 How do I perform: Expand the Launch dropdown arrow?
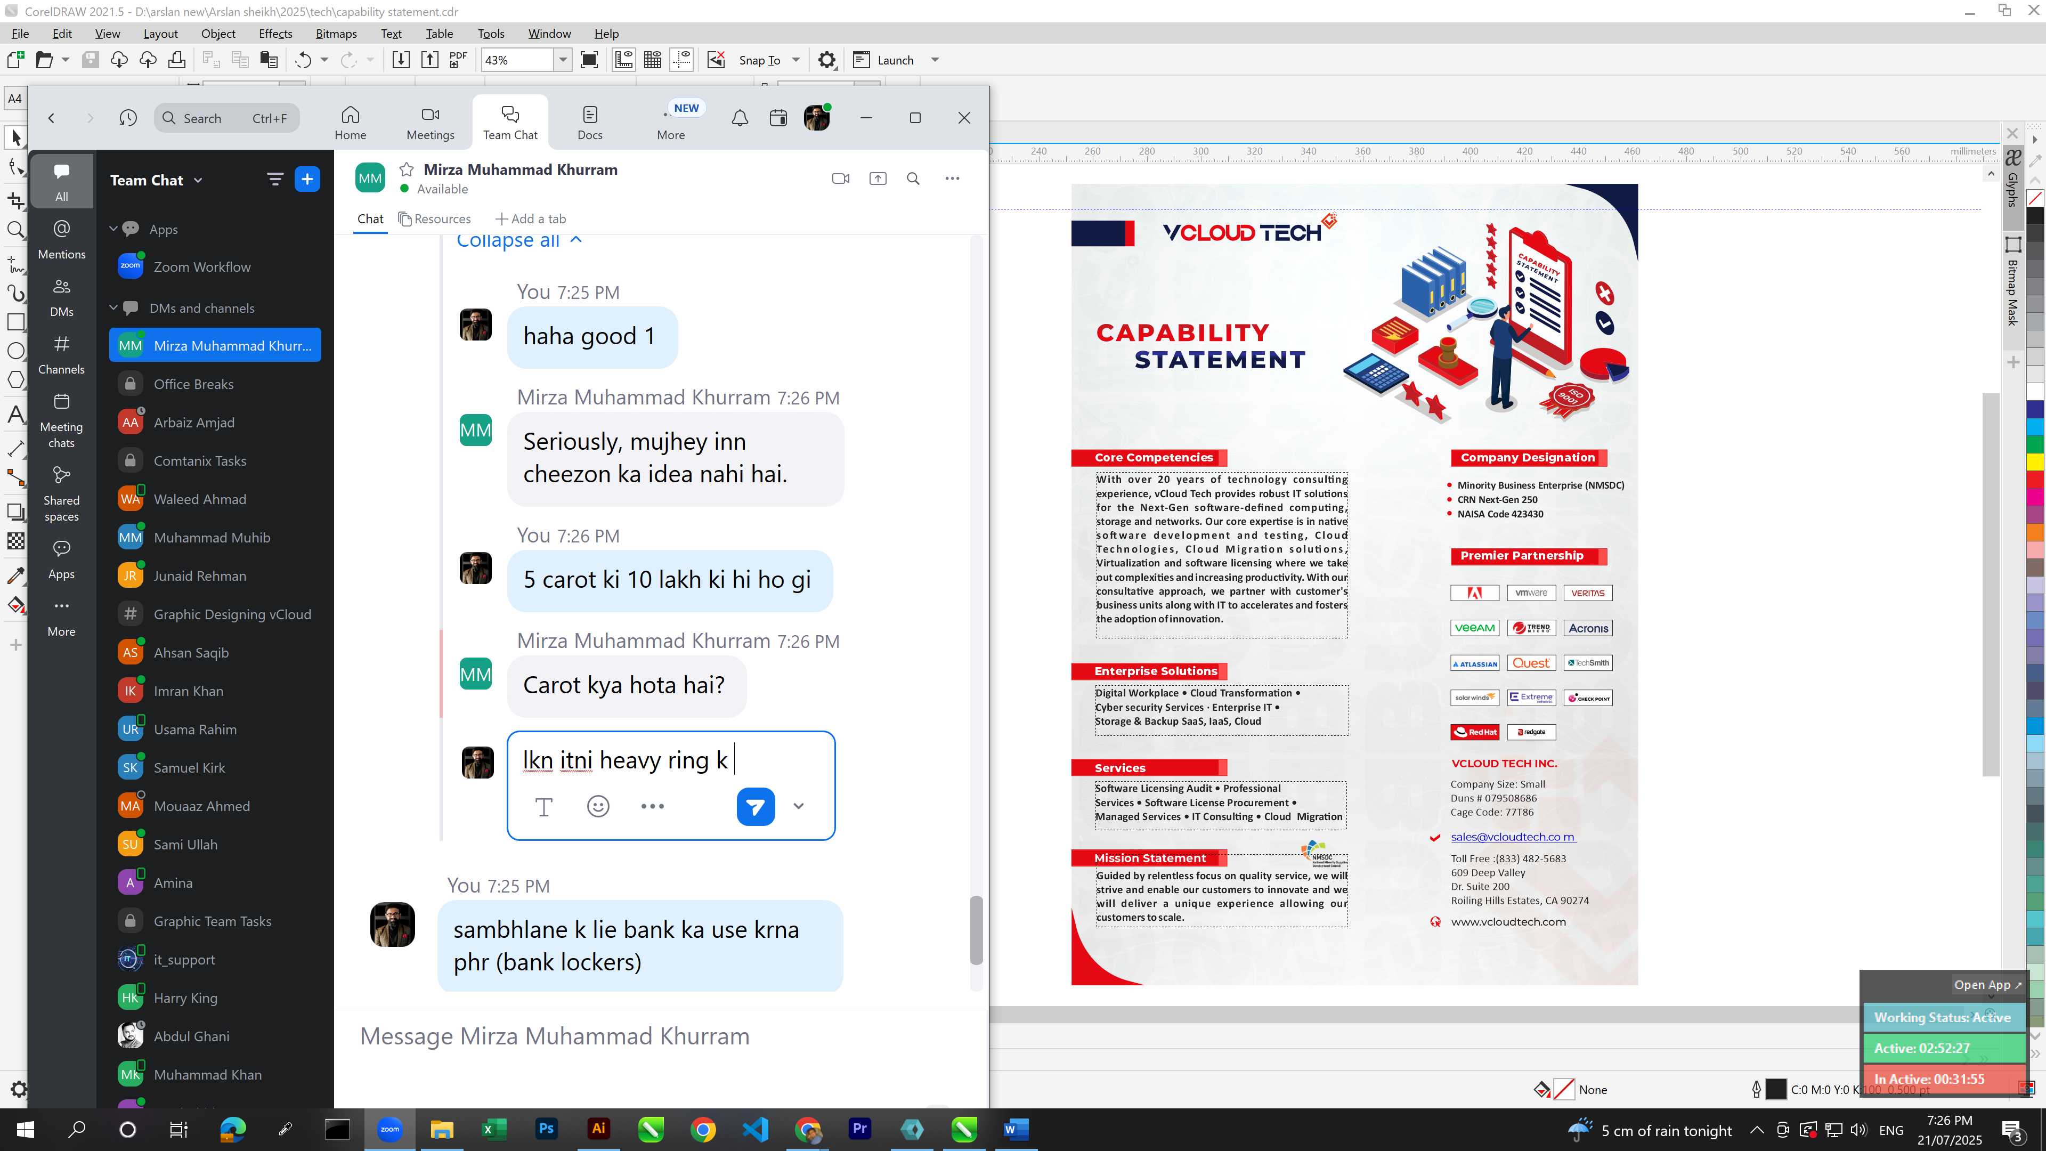coord(935,60)
